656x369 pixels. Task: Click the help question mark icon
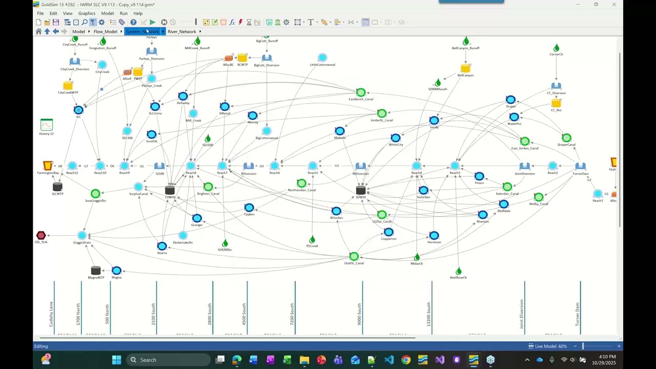133,22
